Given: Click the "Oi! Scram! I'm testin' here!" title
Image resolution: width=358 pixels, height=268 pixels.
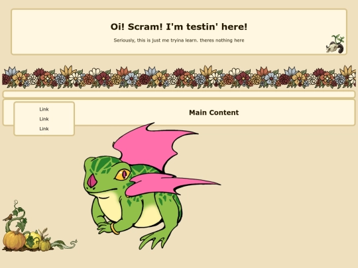Looking at the screenshot, I should pos(179,26).
